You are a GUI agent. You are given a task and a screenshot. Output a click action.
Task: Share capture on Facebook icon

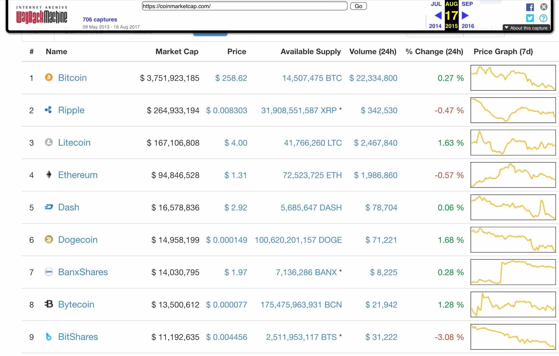(530, 7)
